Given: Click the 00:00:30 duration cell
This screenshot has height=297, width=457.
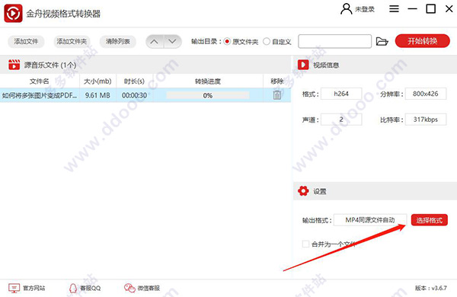Looking at the screenshot, I should pos(134,95).
